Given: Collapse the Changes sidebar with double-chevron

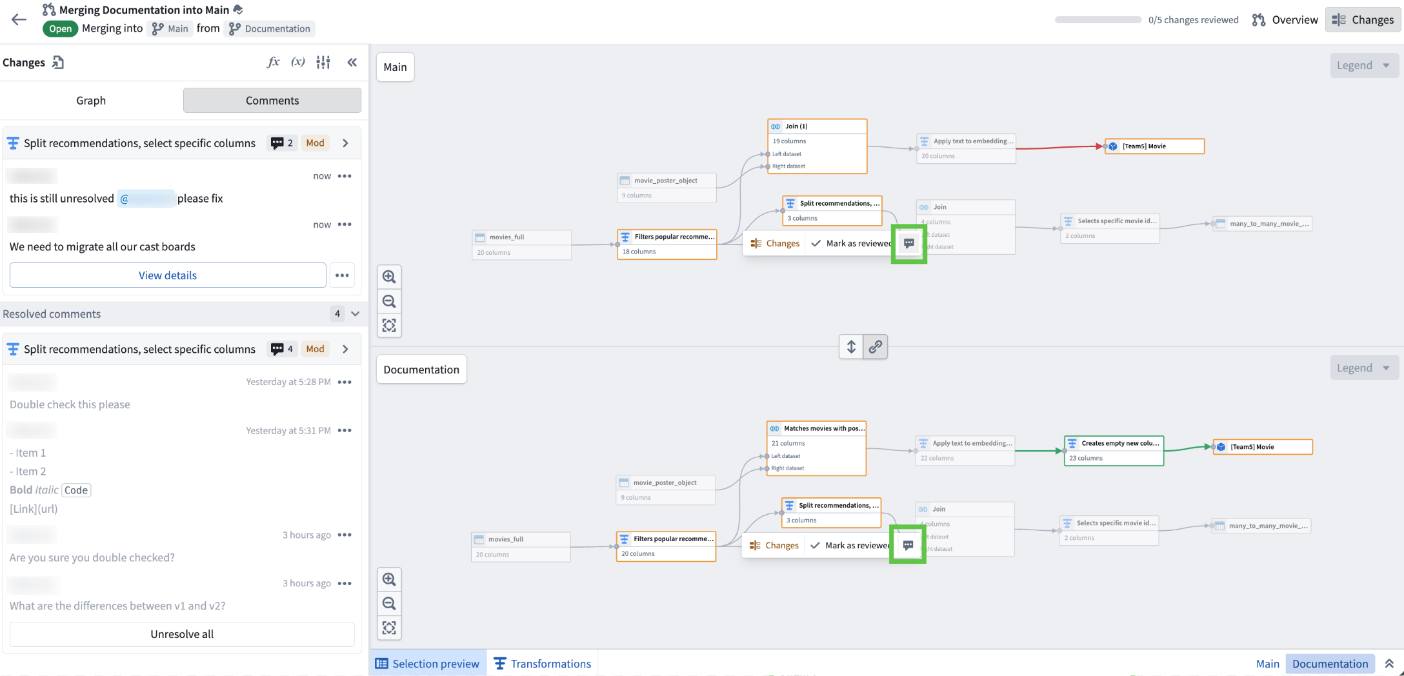Looking at the screenshot, I should click(x=352, y=62).
